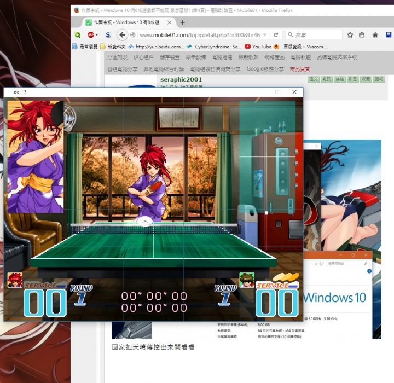
Task: Minimize the table tennis game window
Action: pos(260,92)
